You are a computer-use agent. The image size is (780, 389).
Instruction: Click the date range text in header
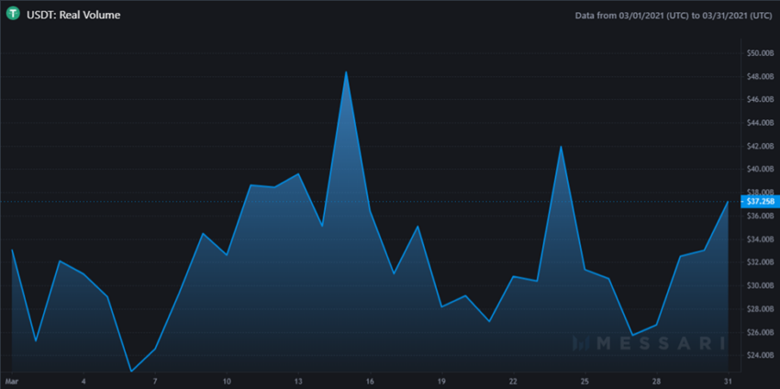coord(674,16)
